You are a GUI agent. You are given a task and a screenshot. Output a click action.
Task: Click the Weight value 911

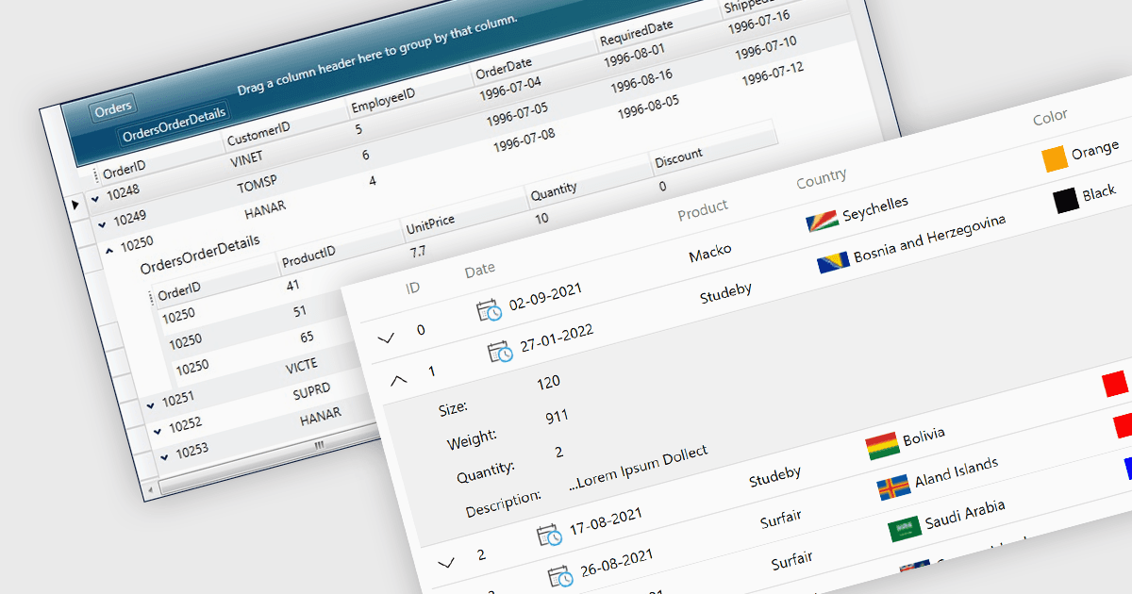(557, 417)
